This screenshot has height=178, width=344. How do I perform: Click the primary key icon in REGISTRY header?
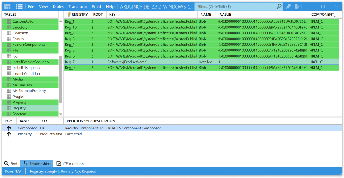coord(69,15)
